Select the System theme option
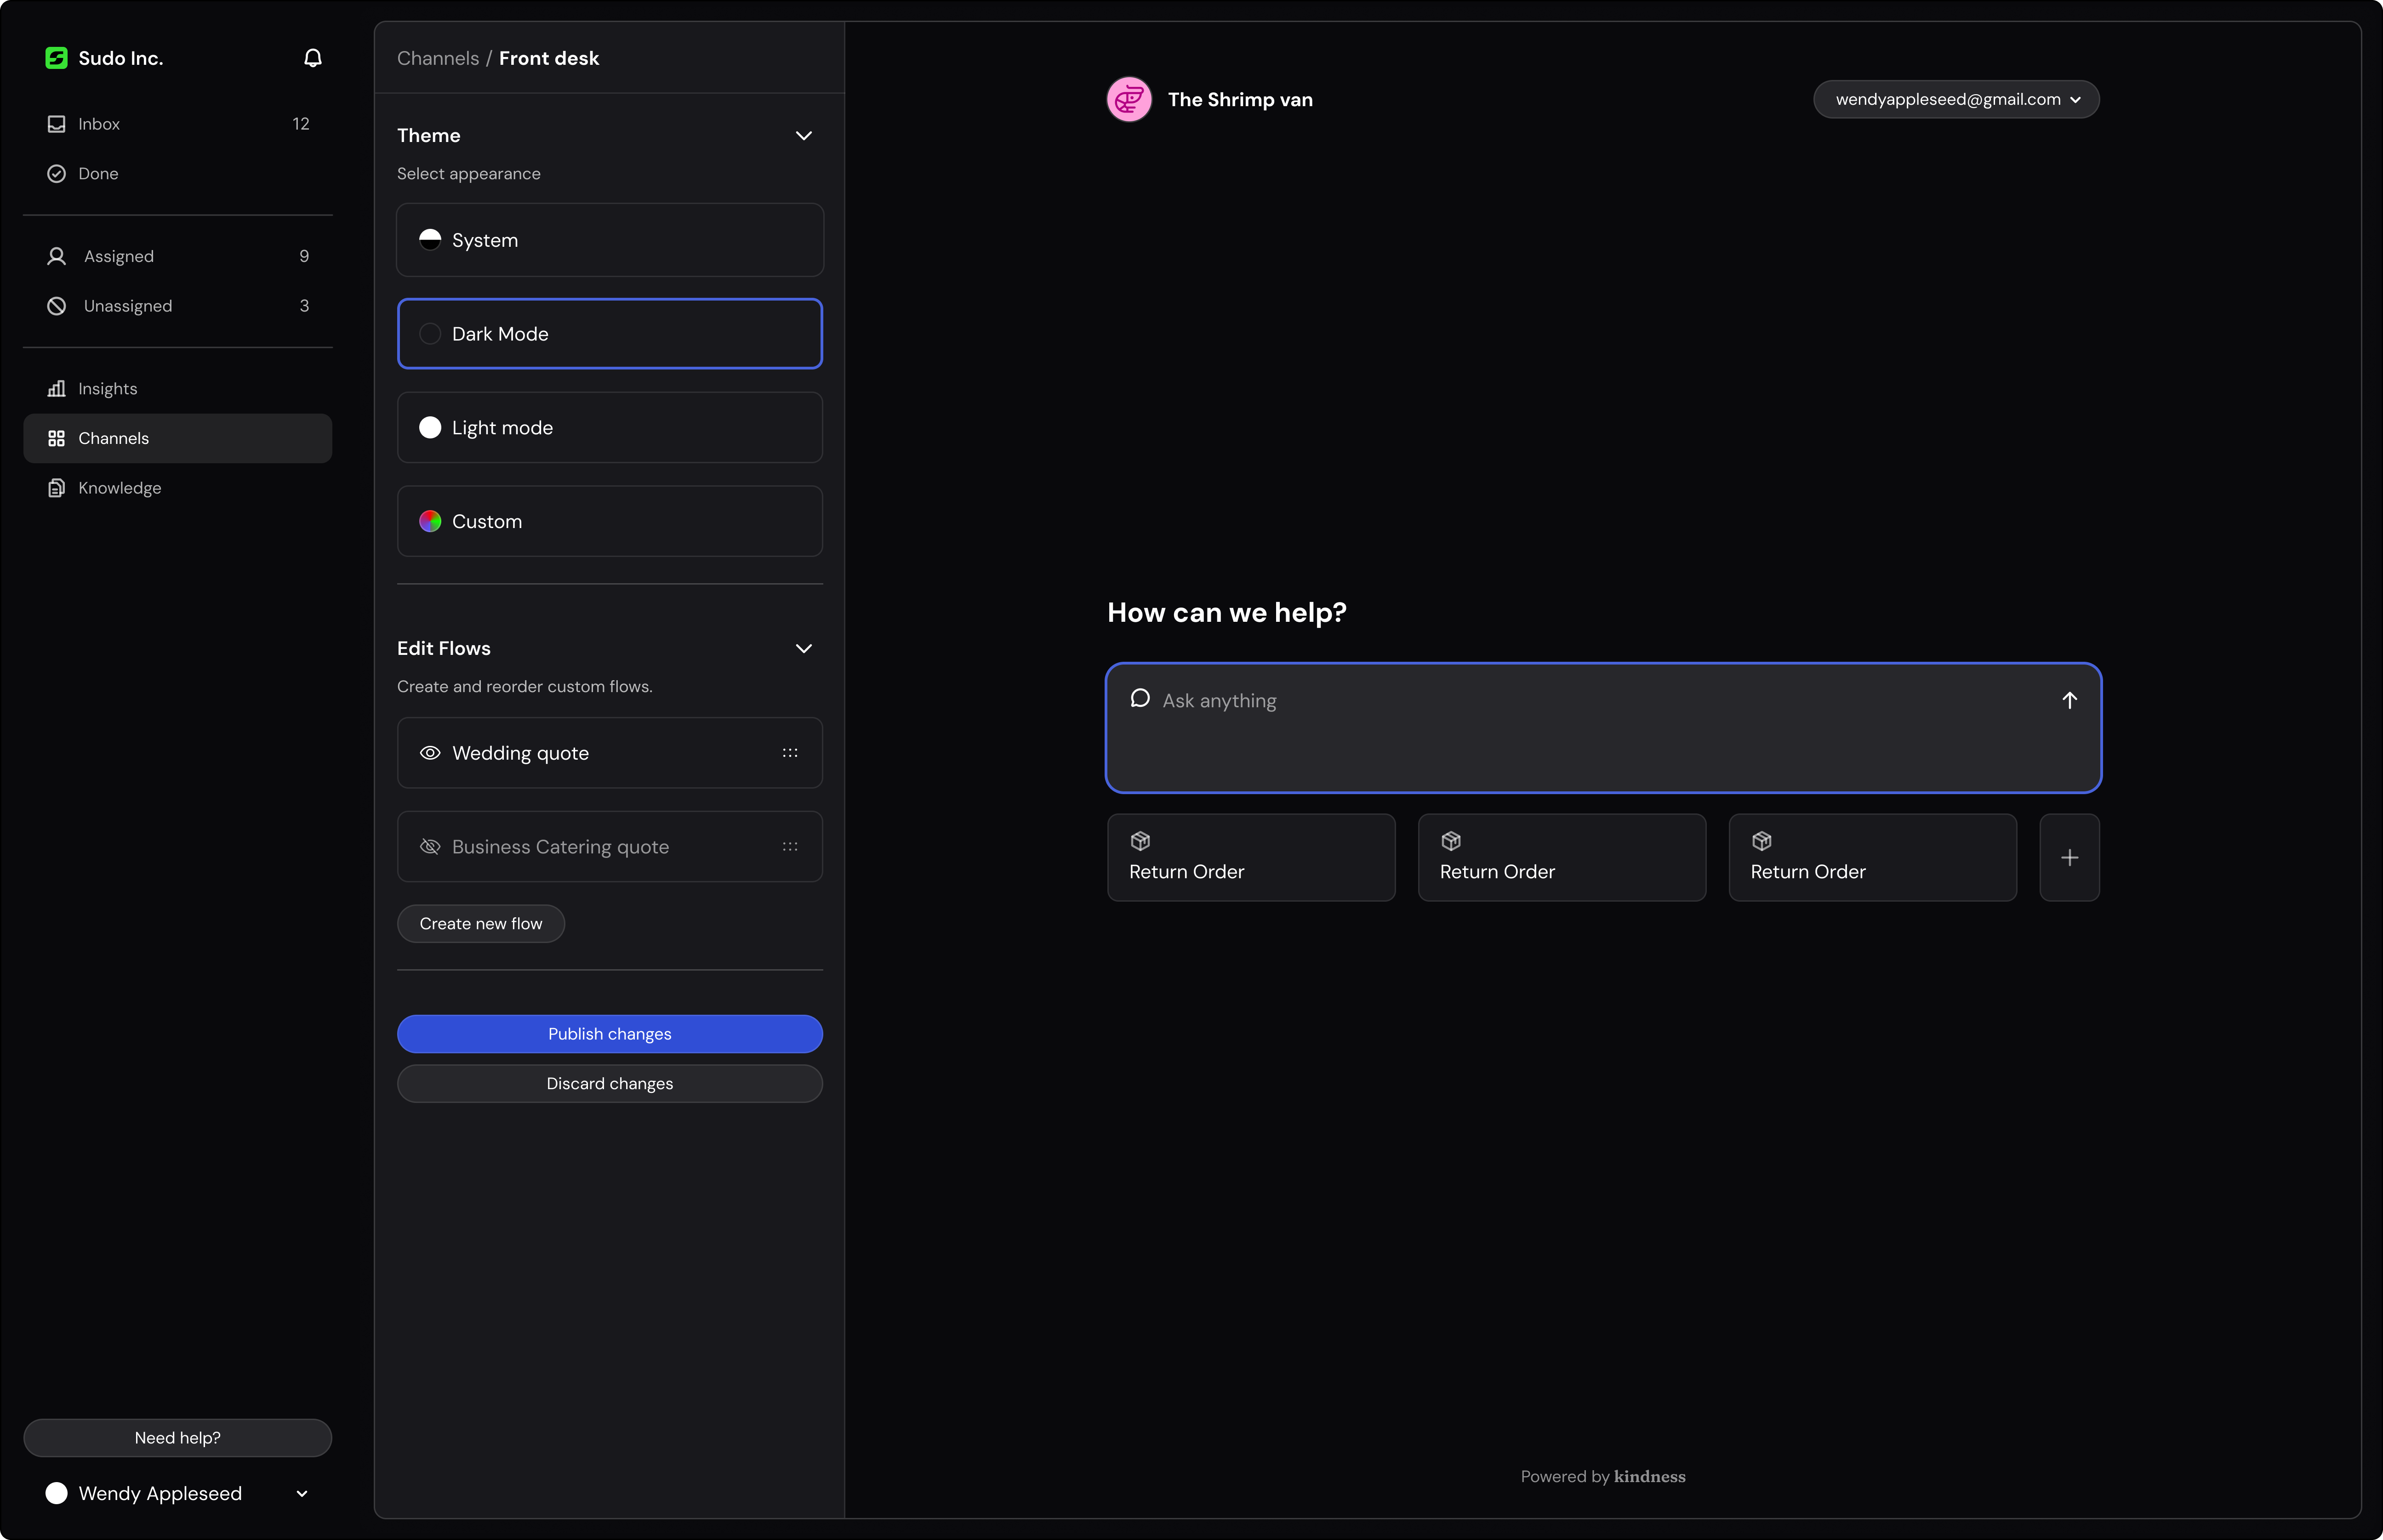 pyautogui.click(x=610, y=240)
